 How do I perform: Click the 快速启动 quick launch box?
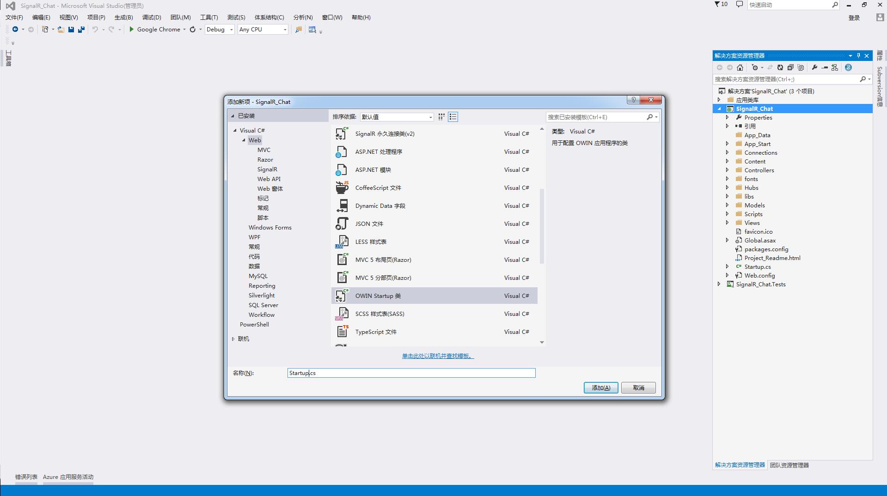tap(794, 5)
